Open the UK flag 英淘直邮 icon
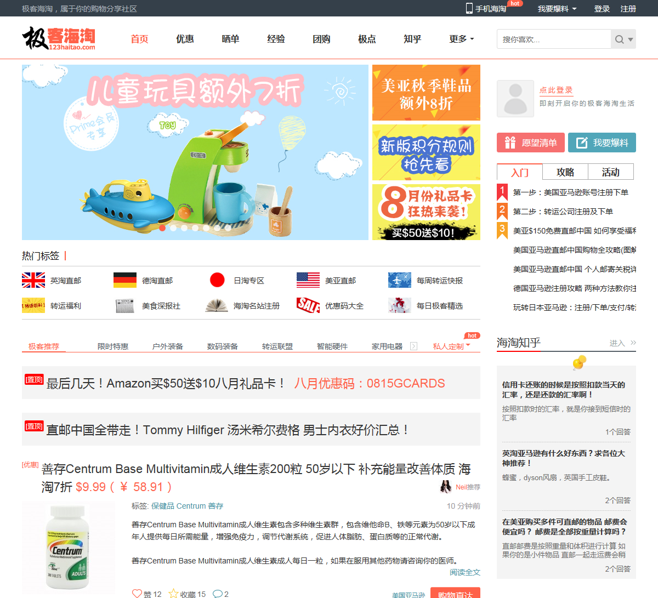 pyautogui.click(x=33, y=280)
